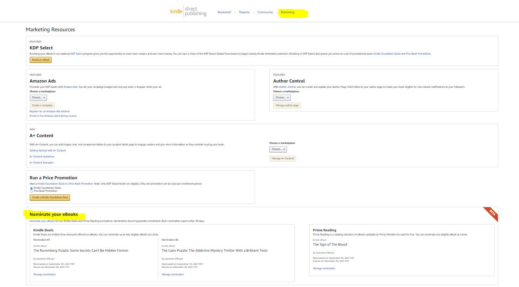This screenshot has height=287, width=519.
Task: Go to the Reports tab
Action: pyautogui.click(x=244, y=12)
